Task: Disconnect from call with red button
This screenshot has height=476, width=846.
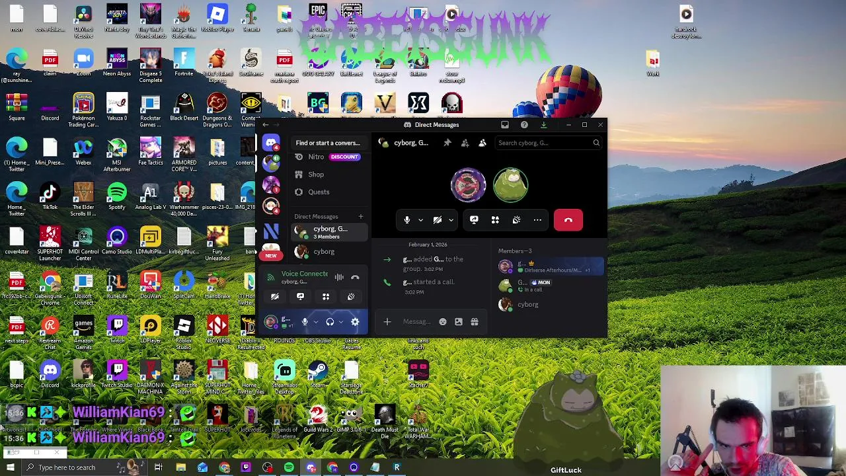Action: click(x=568, y=220)
